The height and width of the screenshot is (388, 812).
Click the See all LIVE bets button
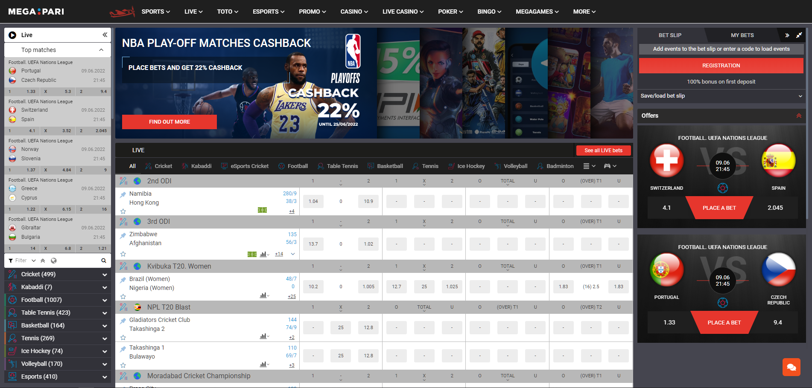pos(603,151)
